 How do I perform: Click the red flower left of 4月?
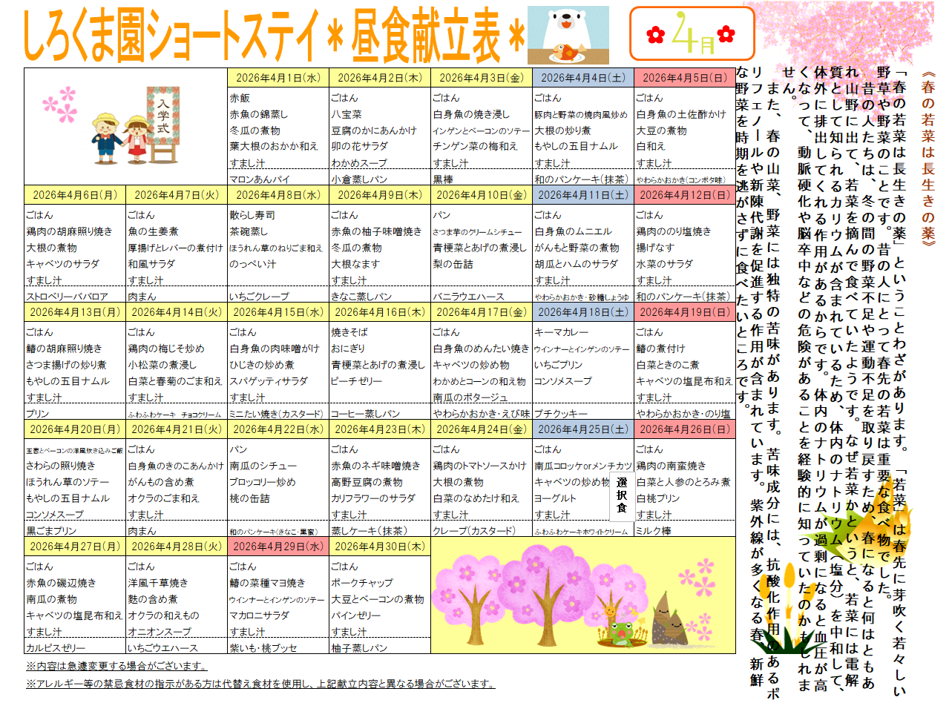pyautogui.click(x=654, y=35)
